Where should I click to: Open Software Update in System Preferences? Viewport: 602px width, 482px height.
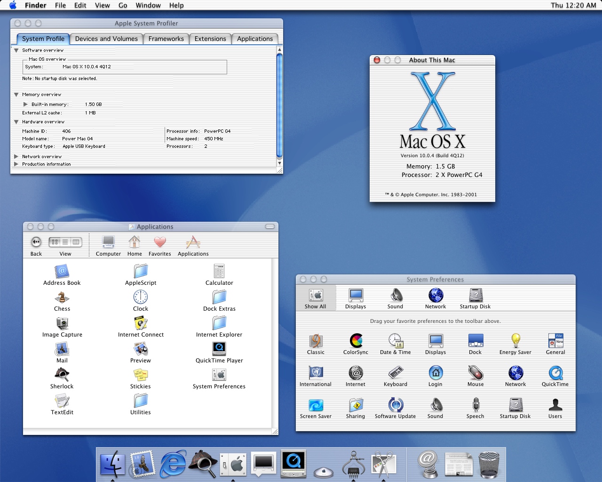tap(396, 405)
